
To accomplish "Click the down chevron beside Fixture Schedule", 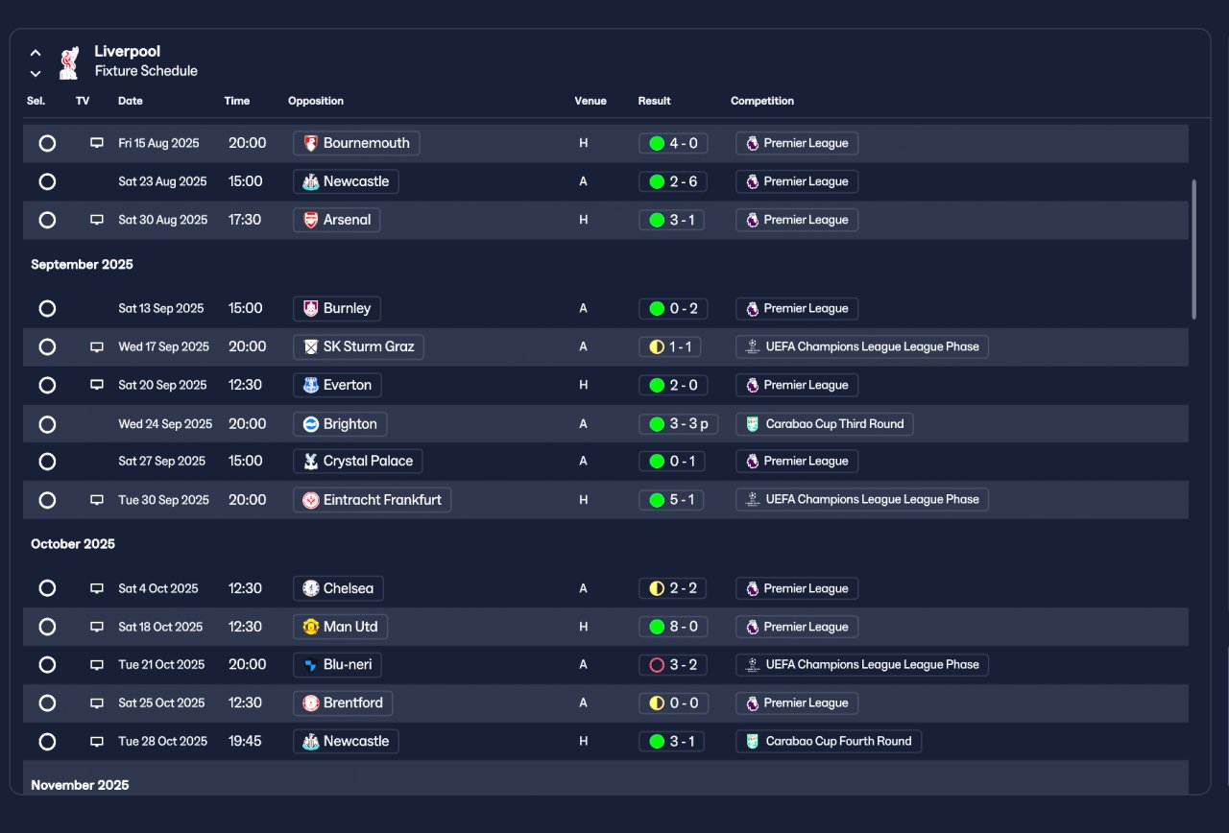I will (x=36, y=73).
